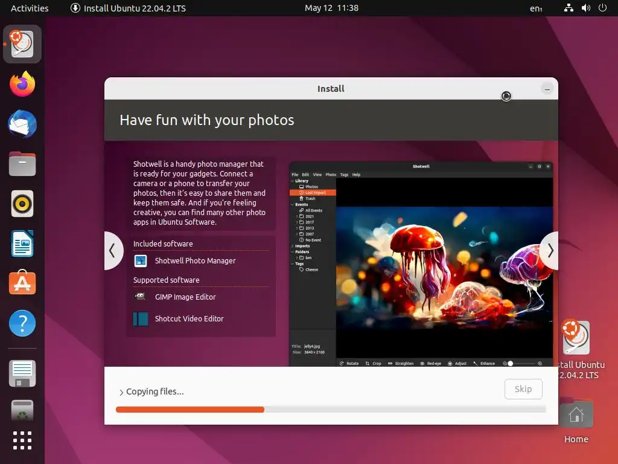Screen dimensions: 618x464
Task: Open Edit menu in Shotwell screenshot
Action: (x=305, y=175)
